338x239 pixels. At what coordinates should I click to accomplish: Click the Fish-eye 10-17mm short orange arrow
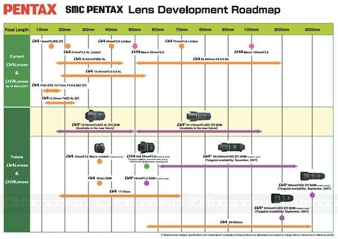[x=52, y=91]
